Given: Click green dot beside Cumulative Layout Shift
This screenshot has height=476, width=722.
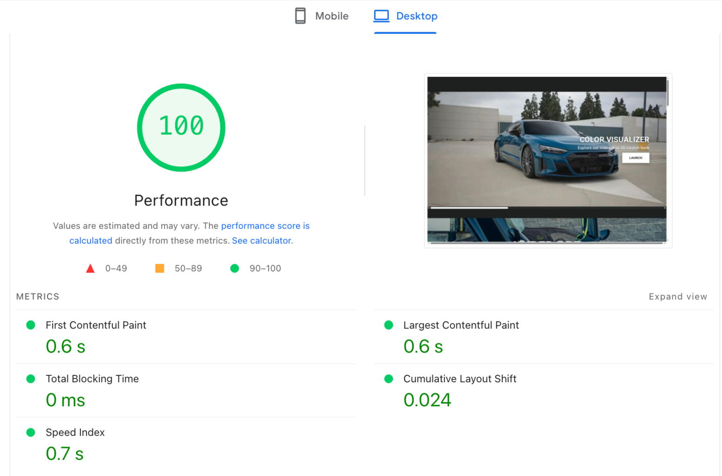Looking at the screenshot, I should [389, 379].
